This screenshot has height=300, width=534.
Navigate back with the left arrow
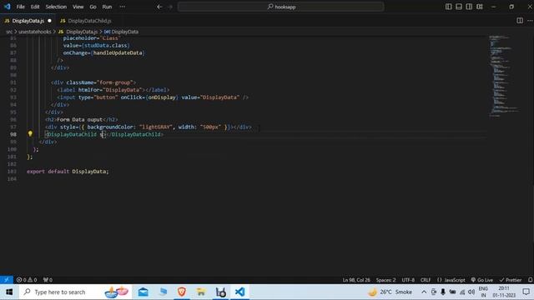[159, 7]
